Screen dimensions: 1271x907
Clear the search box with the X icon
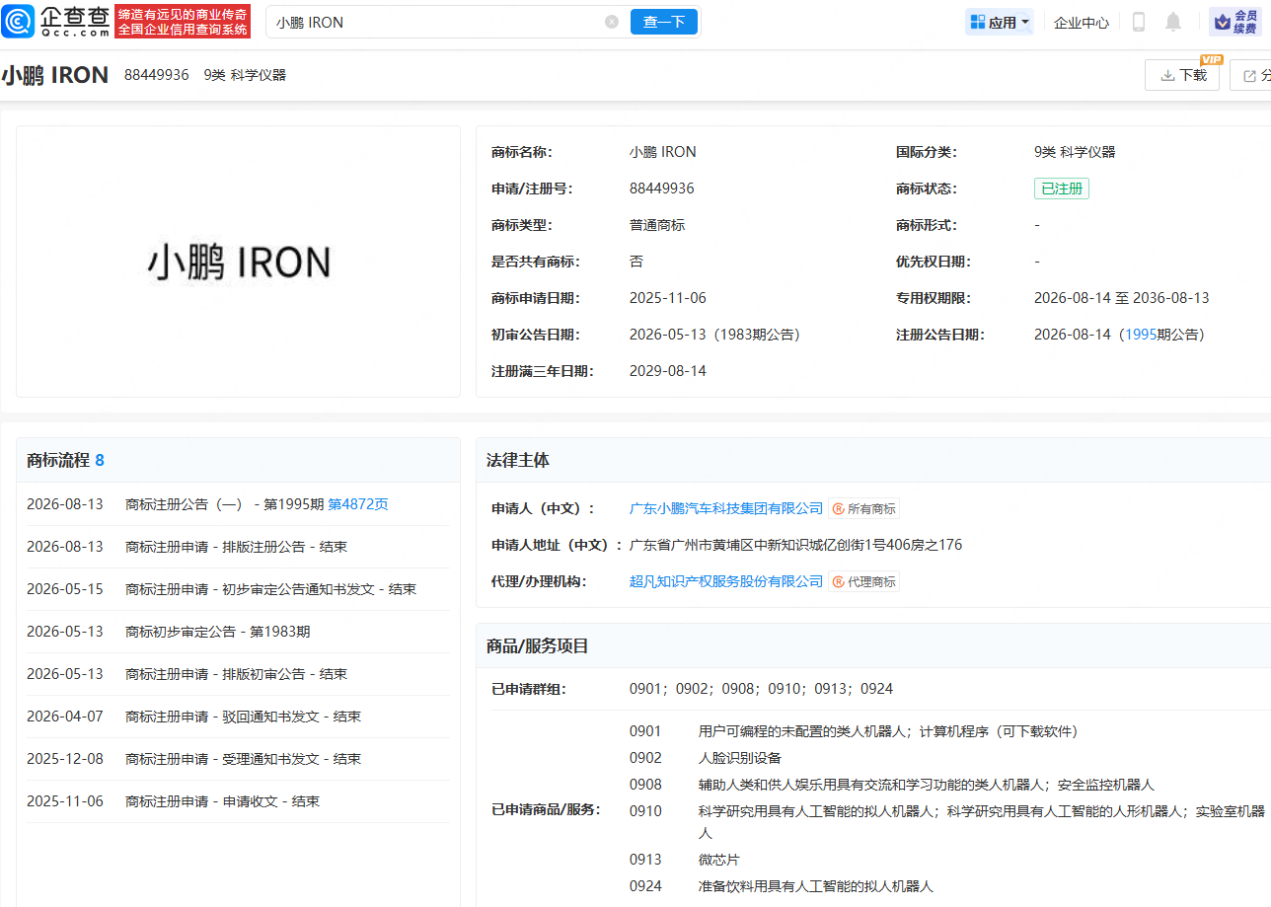612,22
